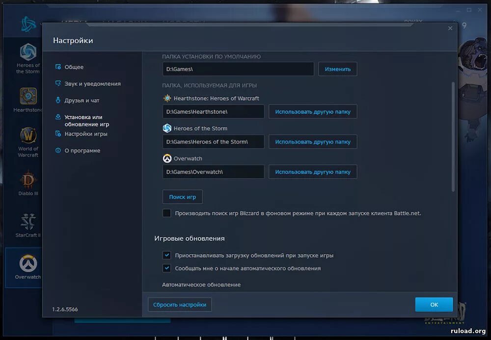Click the version number 1.2.6.5566

click(x=65, y=309)
